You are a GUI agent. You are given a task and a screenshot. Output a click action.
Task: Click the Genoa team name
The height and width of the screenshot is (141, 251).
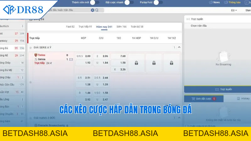41,59
